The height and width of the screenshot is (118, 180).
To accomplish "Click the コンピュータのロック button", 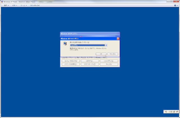I will coord(71,61).
